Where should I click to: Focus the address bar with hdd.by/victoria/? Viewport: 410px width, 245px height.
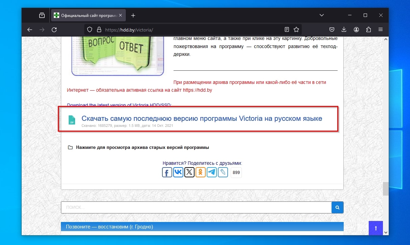click(193, 30)
